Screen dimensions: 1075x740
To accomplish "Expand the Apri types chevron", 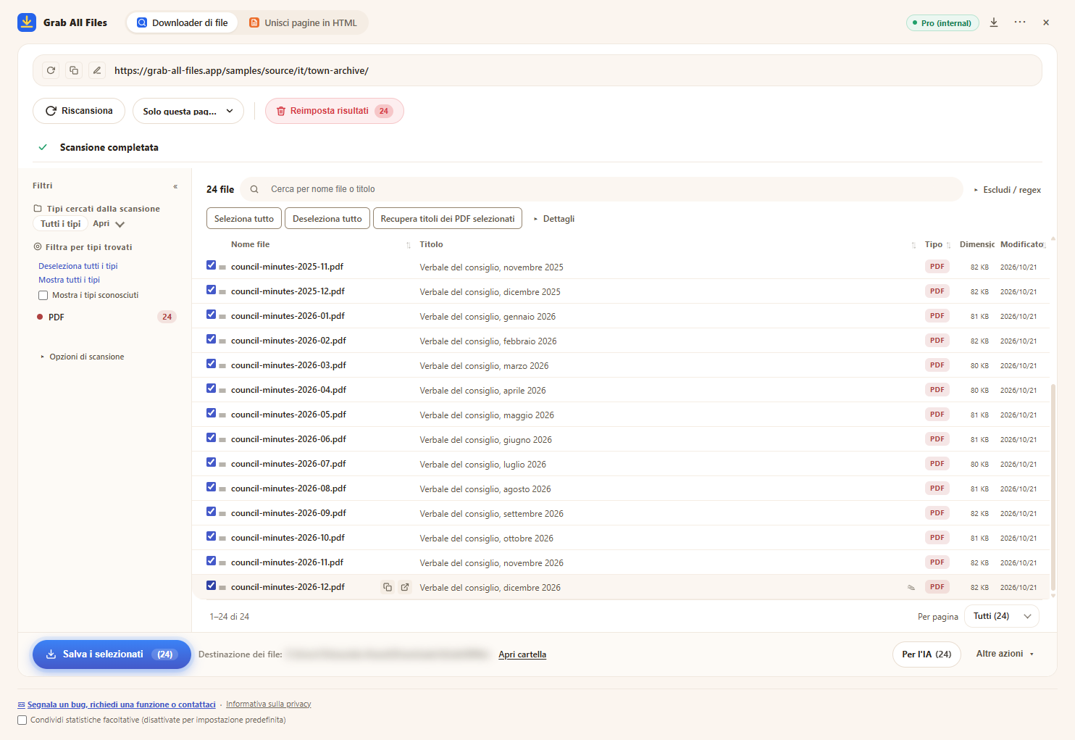I will point(120,224).
